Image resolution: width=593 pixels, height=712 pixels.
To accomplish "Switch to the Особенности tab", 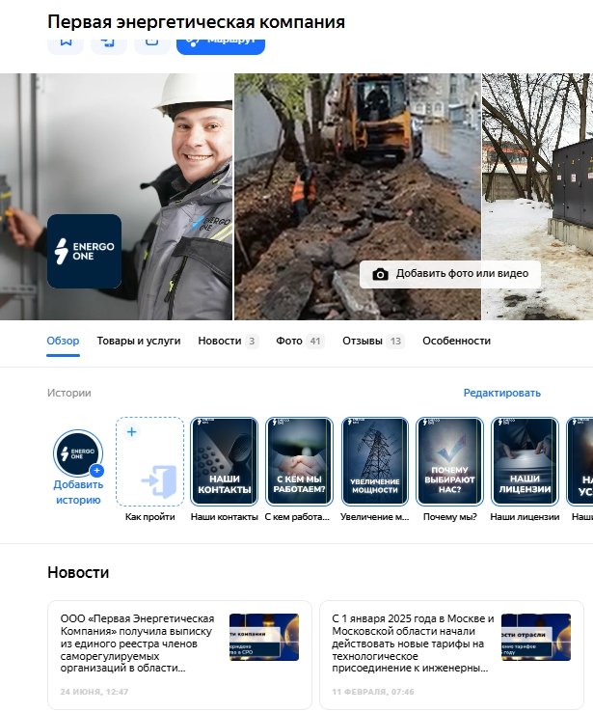I will [x=456, y=341].
